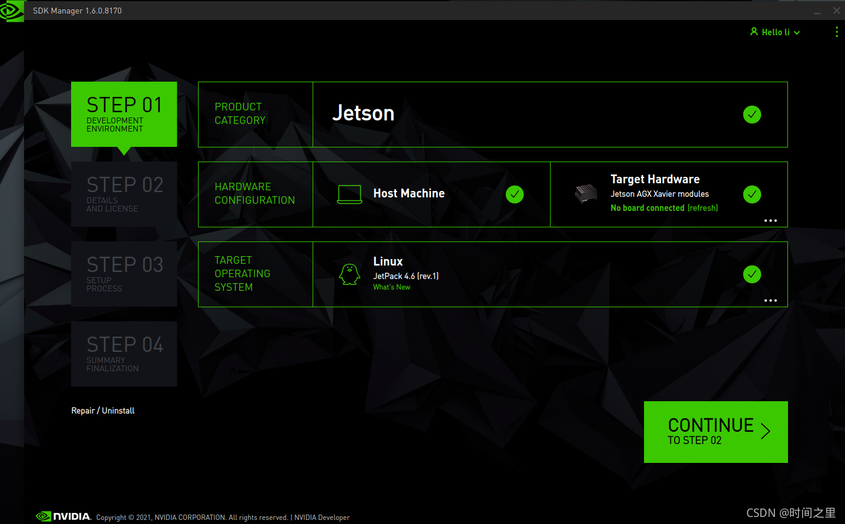Viewport: 845px width, 524px height.
Task: Go to STEP 03 Setup Process
Action: (x=124, y=274)
